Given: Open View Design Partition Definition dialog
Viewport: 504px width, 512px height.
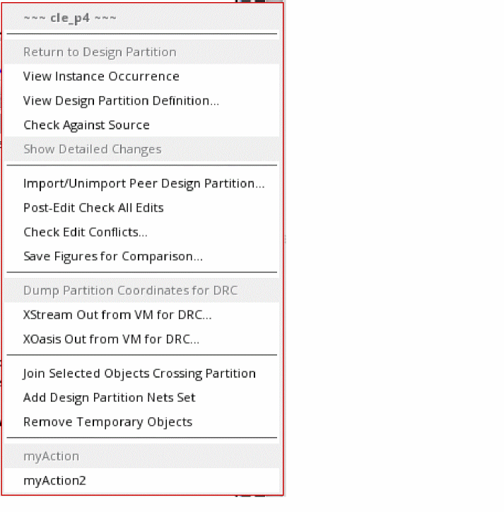Looking at the screenshot, I should pyautogui.click(x=121, y=100).
